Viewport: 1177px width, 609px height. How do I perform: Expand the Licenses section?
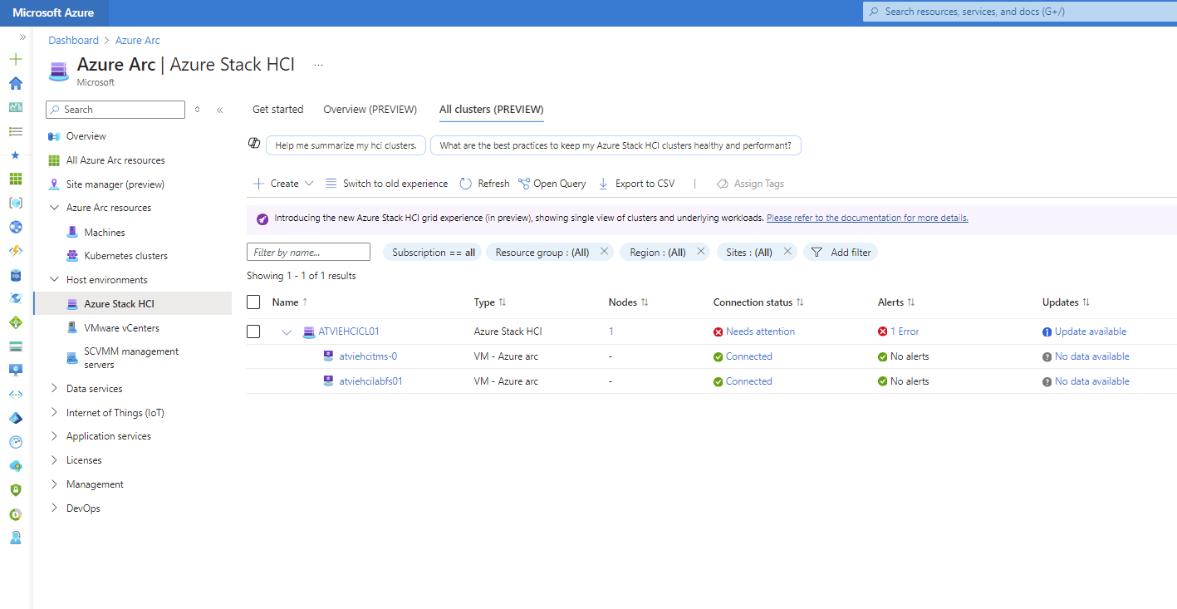coord(55,460)
